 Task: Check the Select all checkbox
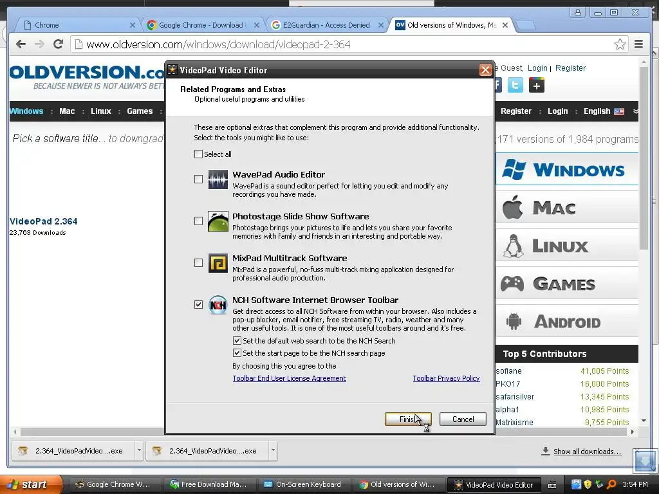[198, 154]
